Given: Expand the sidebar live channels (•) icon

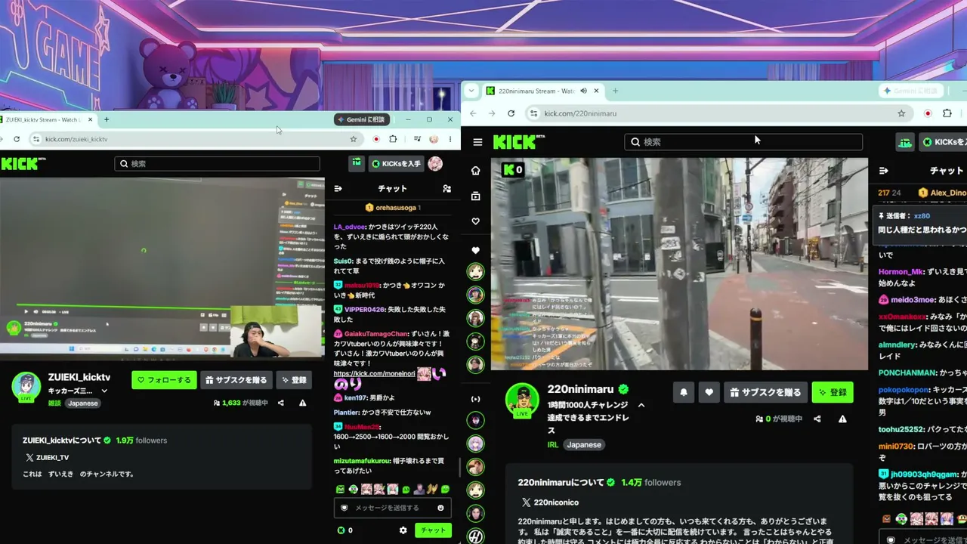Looking at the screenshot, I should (x=475, y=399).
